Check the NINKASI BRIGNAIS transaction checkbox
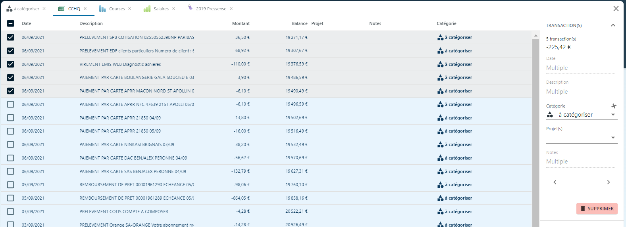Image resolution: width=626 pixels, height=227 pixels. 11,144
